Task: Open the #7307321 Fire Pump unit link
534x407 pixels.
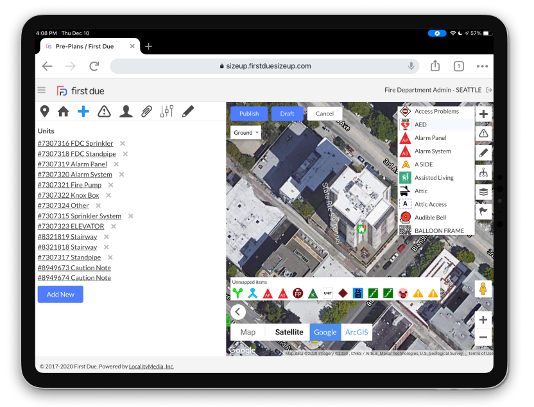Action: tap(69, 185)
